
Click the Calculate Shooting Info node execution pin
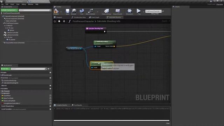[105, 31]
